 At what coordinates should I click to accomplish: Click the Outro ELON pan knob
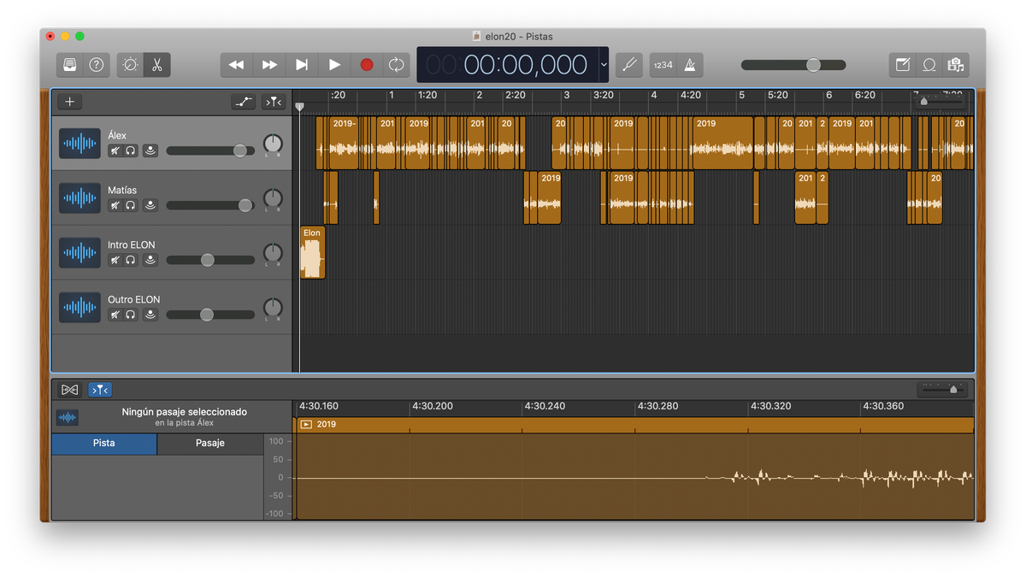[273, 307]
